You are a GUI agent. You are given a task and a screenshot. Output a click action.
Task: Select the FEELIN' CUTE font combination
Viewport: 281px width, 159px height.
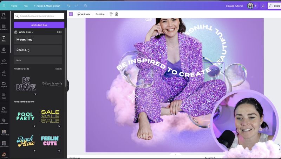(x=50, y=141)
